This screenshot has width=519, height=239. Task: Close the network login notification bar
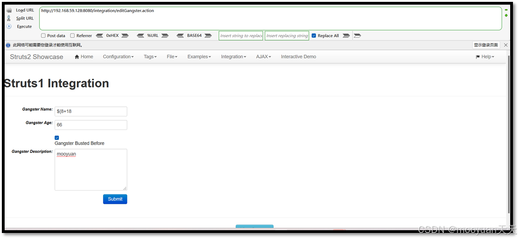pos(506,45)
